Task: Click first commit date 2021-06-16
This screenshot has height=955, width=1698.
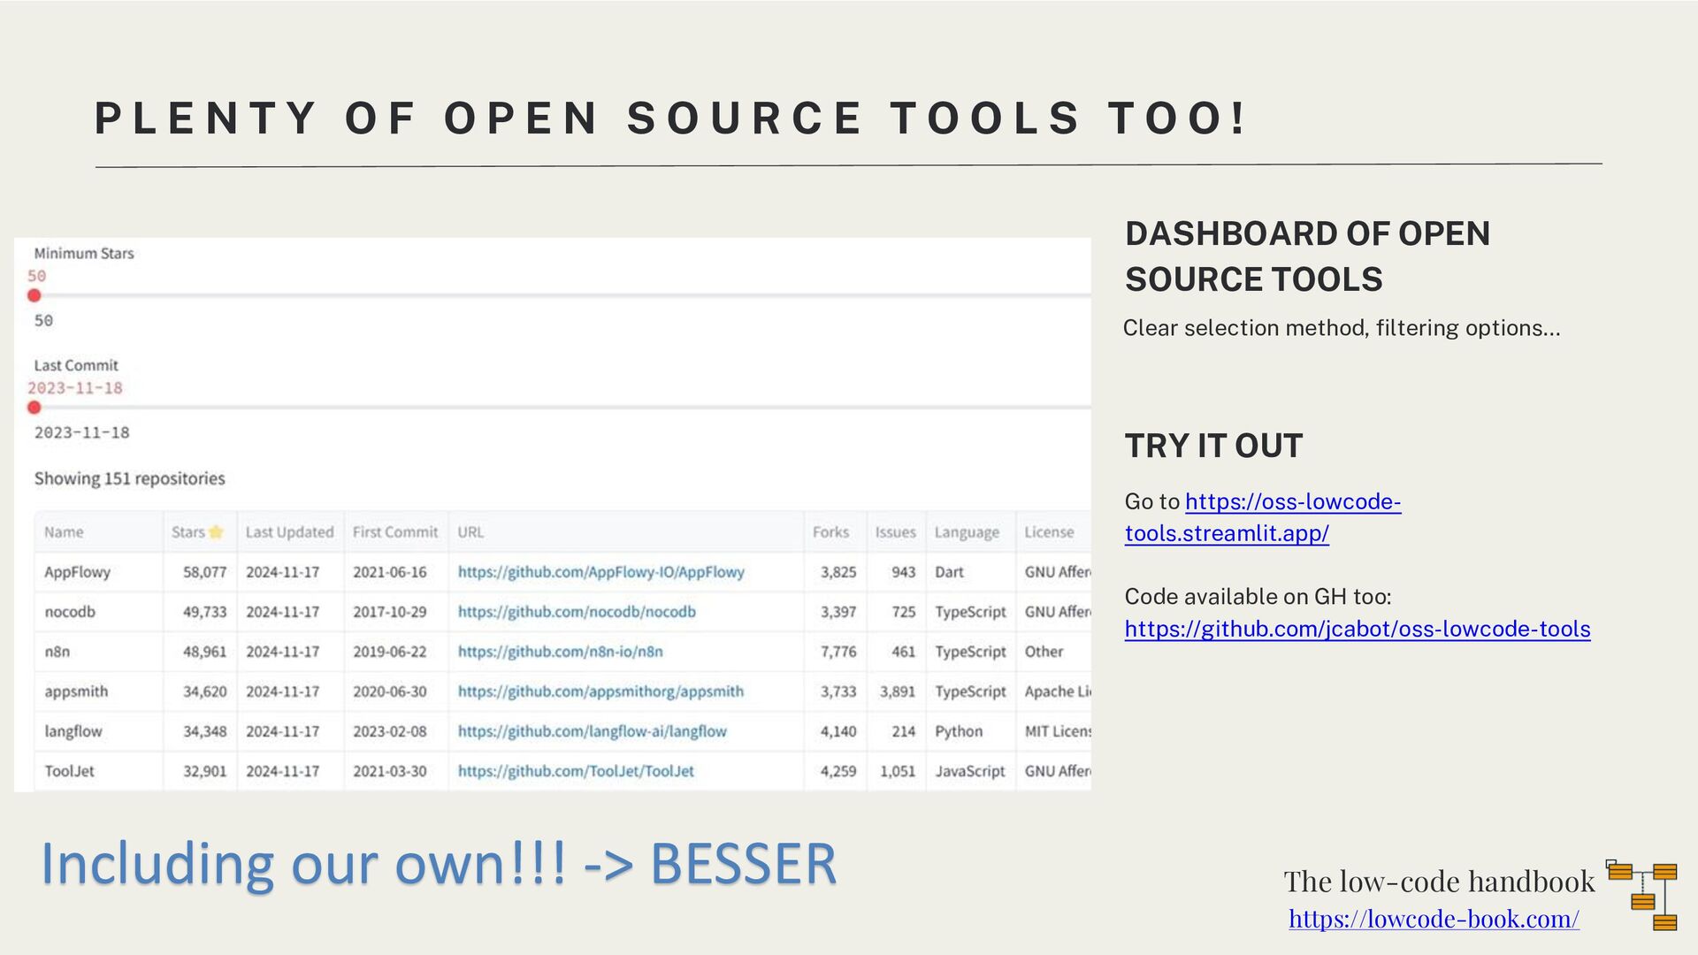Action: pyautogui.click(x=389, y=572)
